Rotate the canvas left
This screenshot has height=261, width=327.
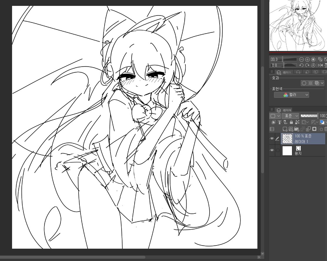click(x=301, y=65)
